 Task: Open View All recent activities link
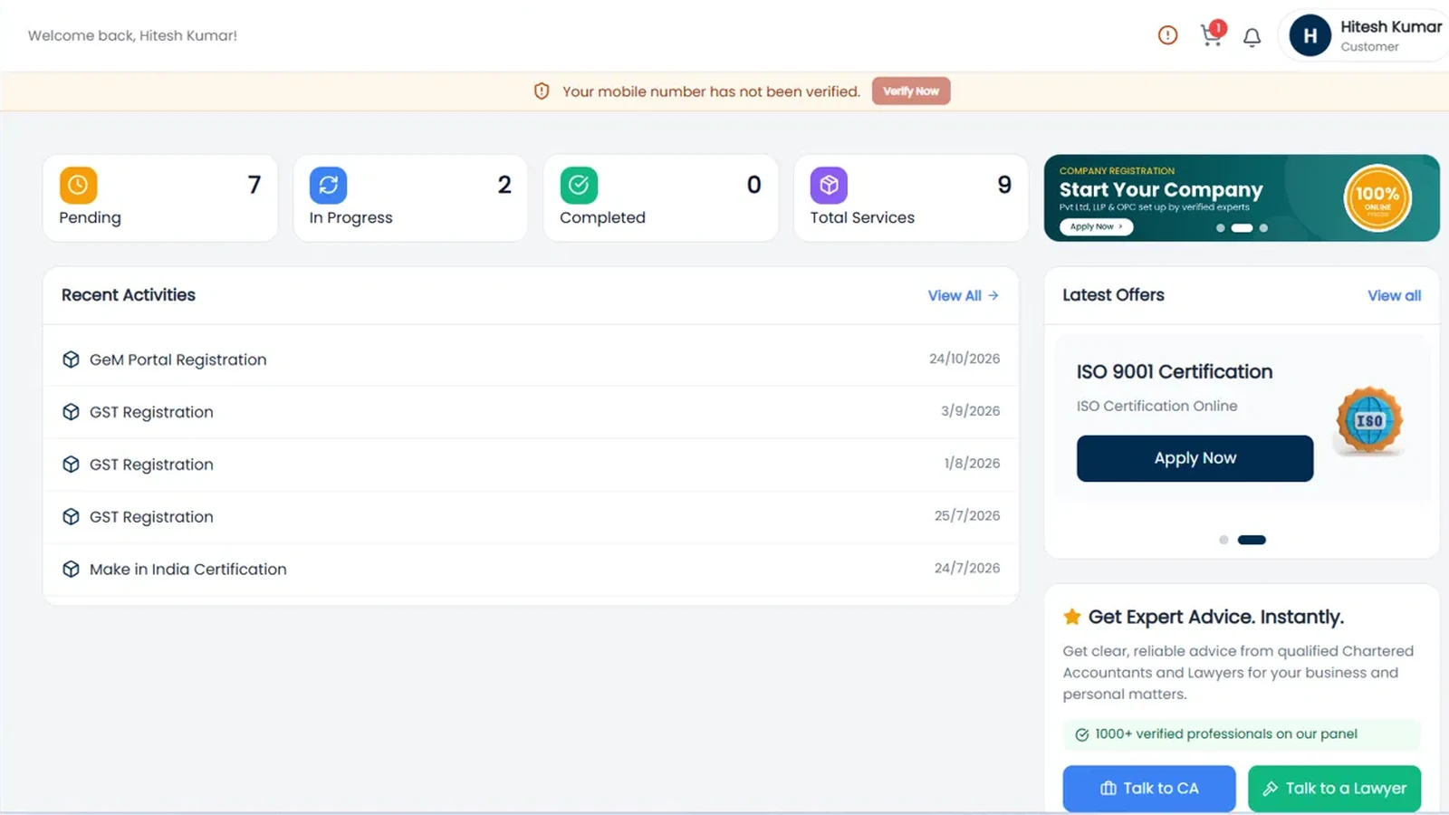click(x=963, y=295)
